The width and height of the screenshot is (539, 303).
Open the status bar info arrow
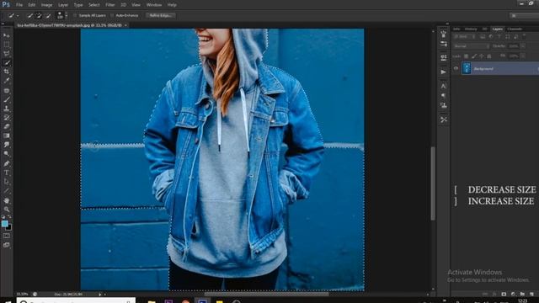[x=100, y=295]
